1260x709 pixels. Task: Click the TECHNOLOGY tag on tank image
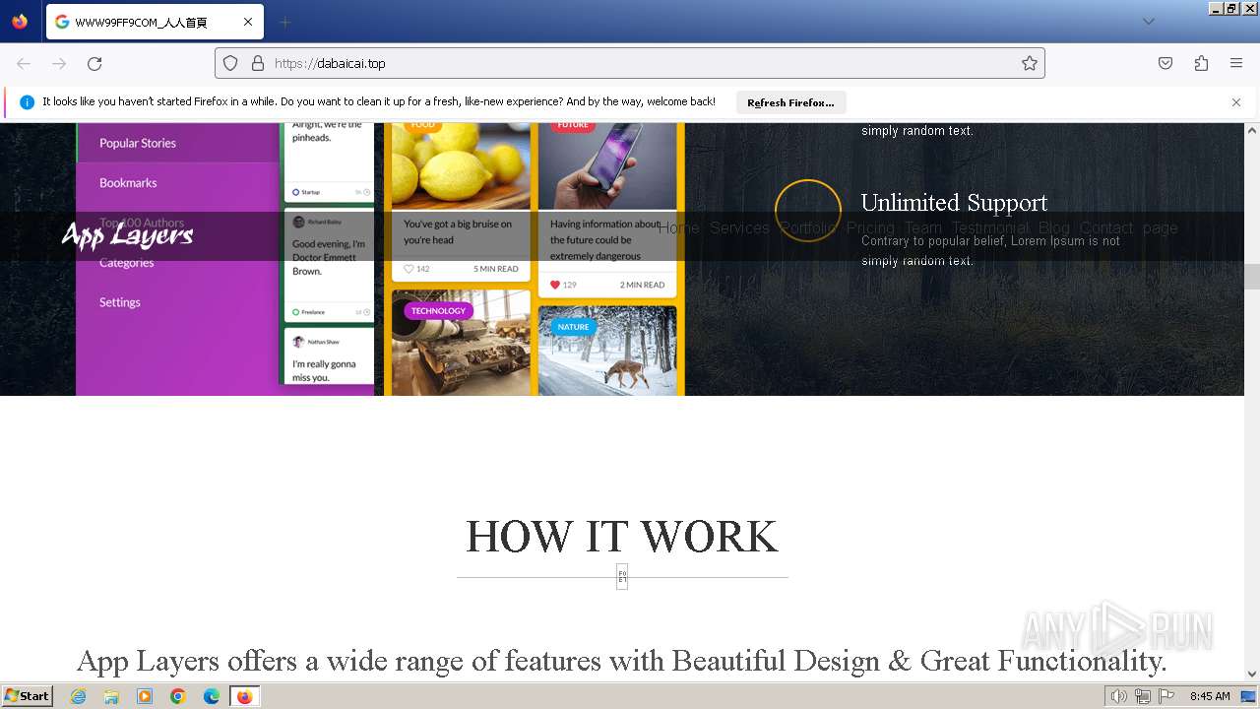tap(438, 311)
